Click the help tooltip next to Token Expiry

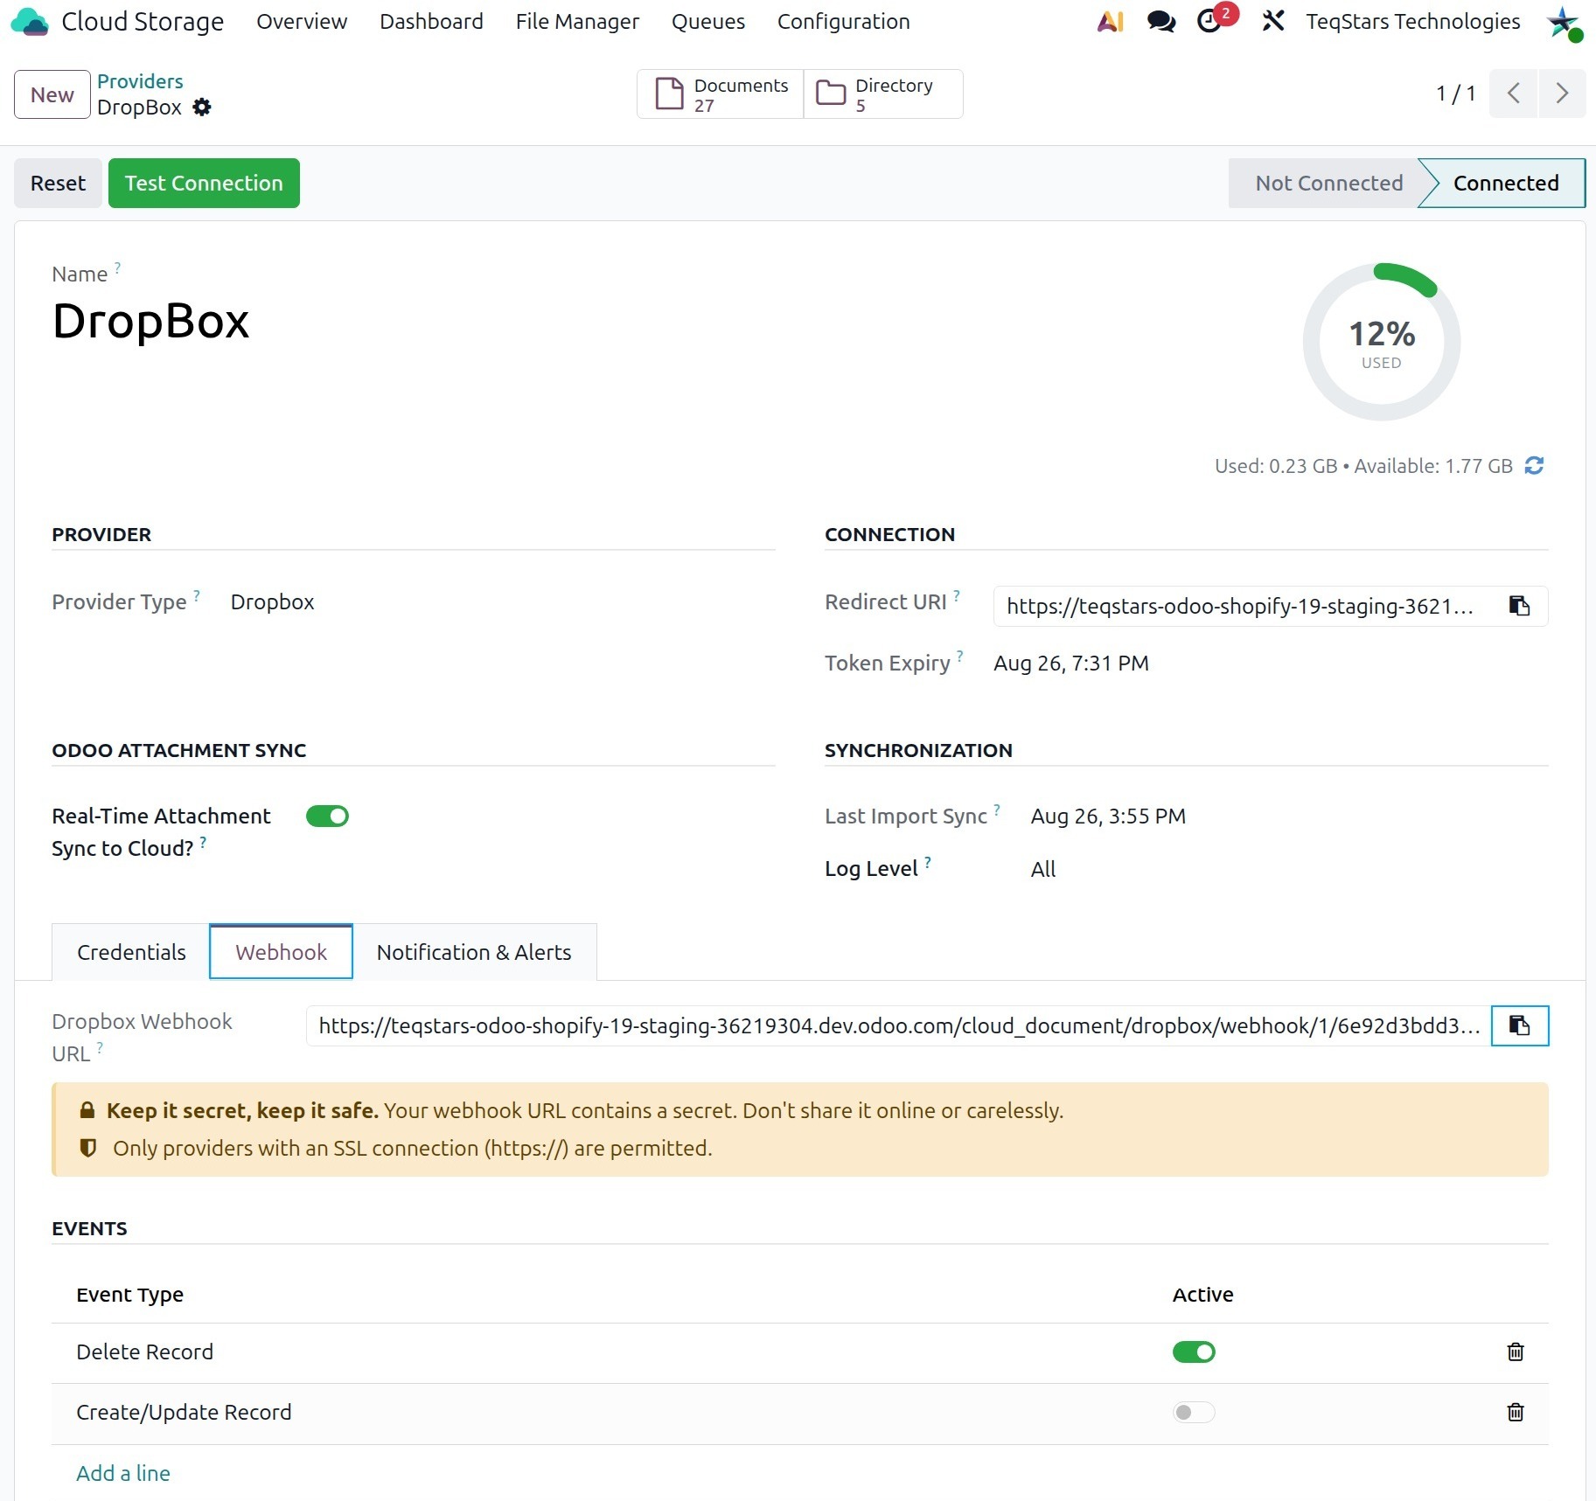point(959,656)
